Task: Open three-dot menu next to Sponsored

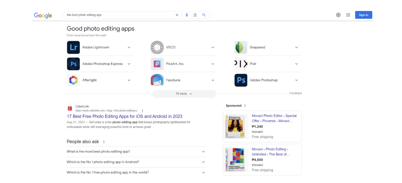Action: 245,106
